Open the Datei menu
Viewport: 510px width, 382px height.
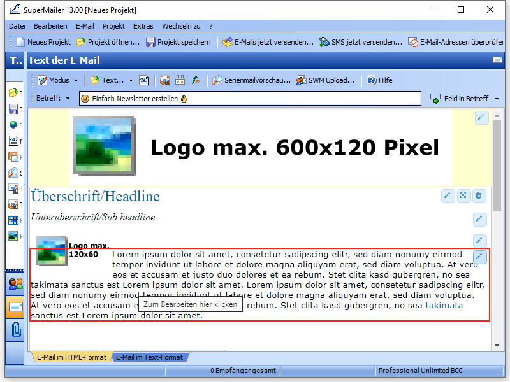click(x=17, y=26)
